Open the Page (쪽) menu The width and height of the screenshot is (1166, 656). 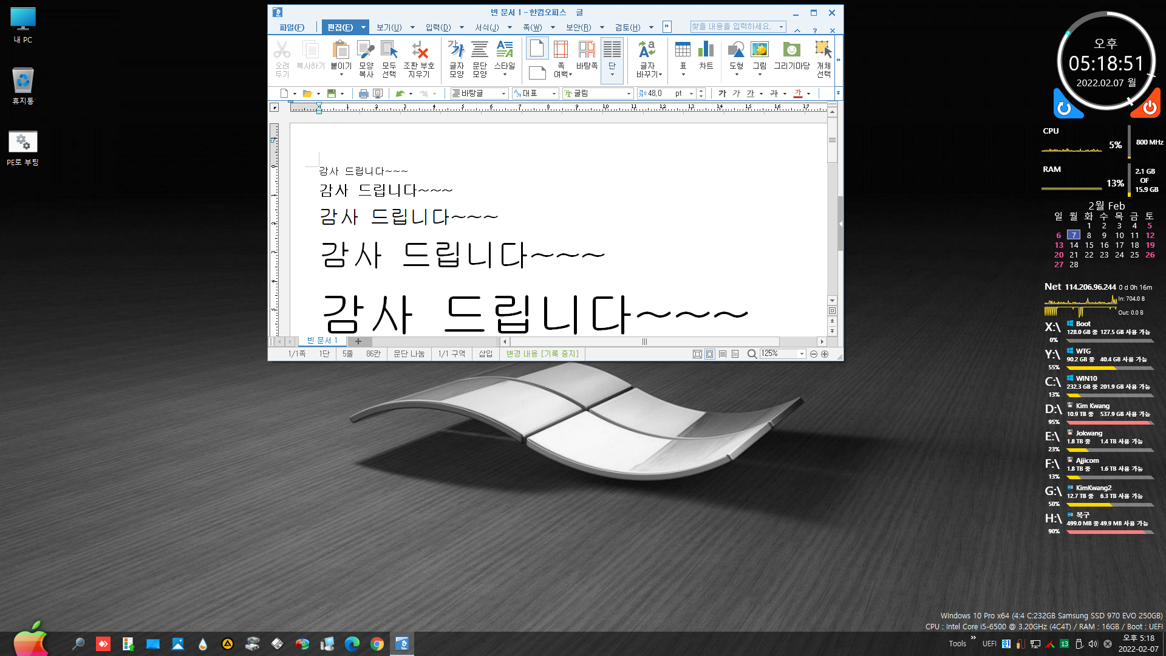pos(533,27)
